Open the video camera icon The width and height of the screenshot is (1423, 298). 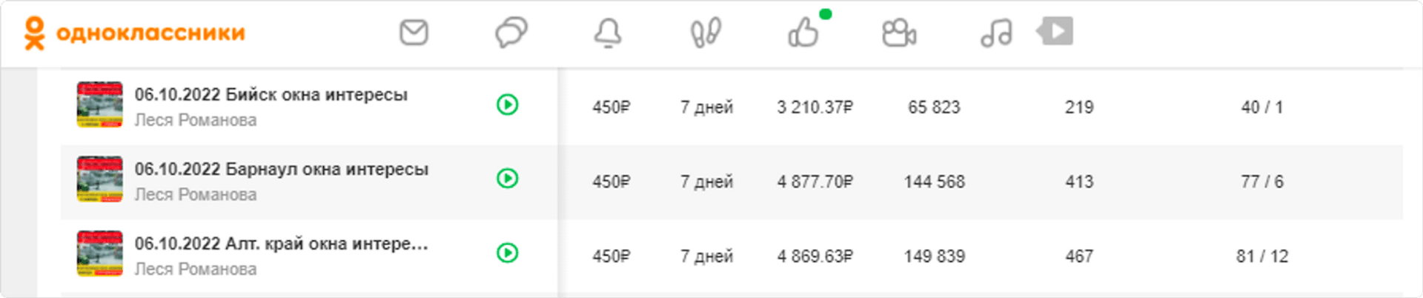click(x=899, y=33)
